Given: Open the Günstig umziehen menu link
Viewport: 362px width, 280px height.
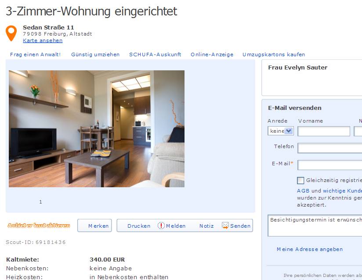Looking at the screenshot, I should pos(95,55).
